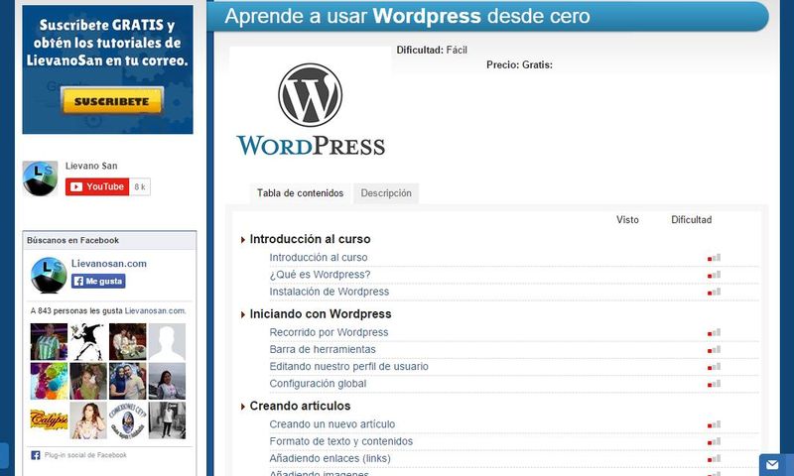Click the Visto column header

[627, 220]
